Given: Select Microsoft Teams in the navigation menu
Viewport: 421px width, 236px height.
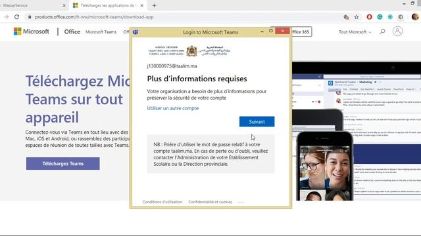Looking at the screenshot, I should (101, 32).
